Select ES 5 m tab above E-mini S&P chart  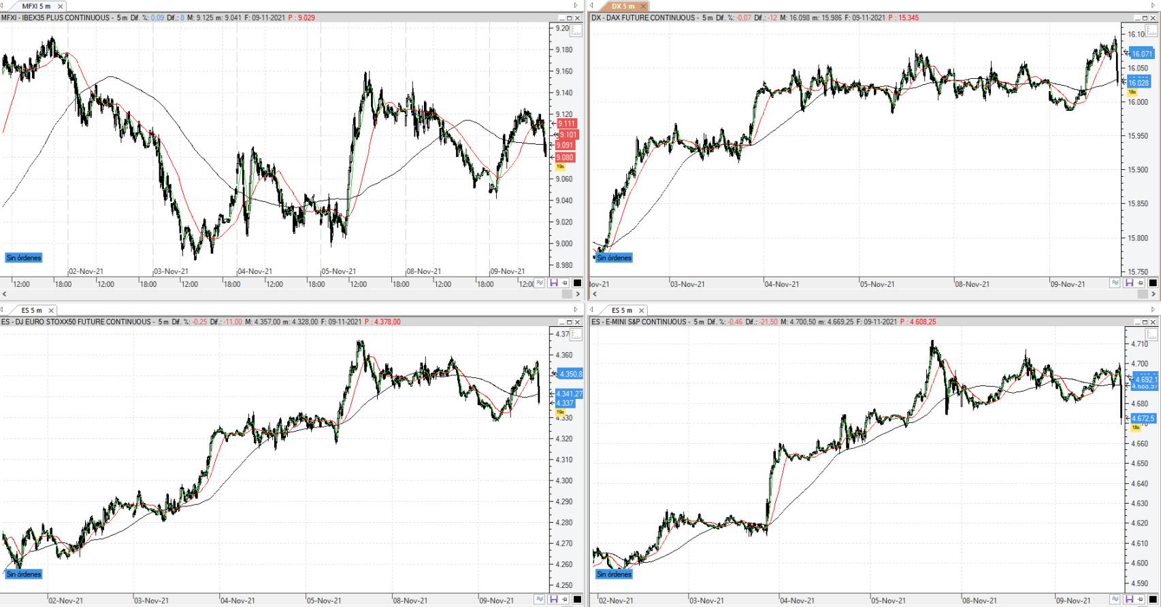(621, 310)
